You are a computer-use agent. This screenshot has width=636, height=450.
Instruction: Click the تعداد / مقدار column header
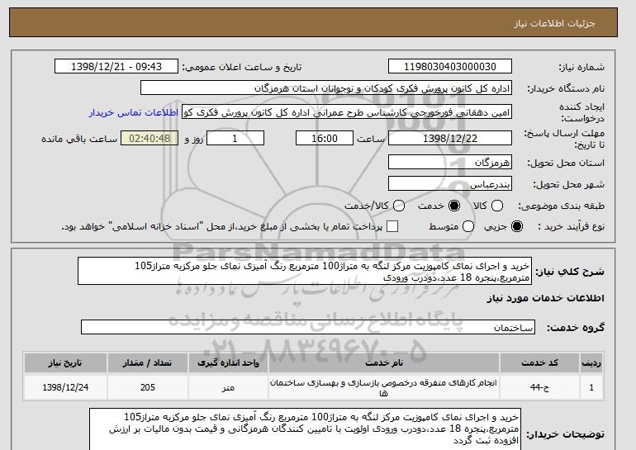tap(148, 362)
